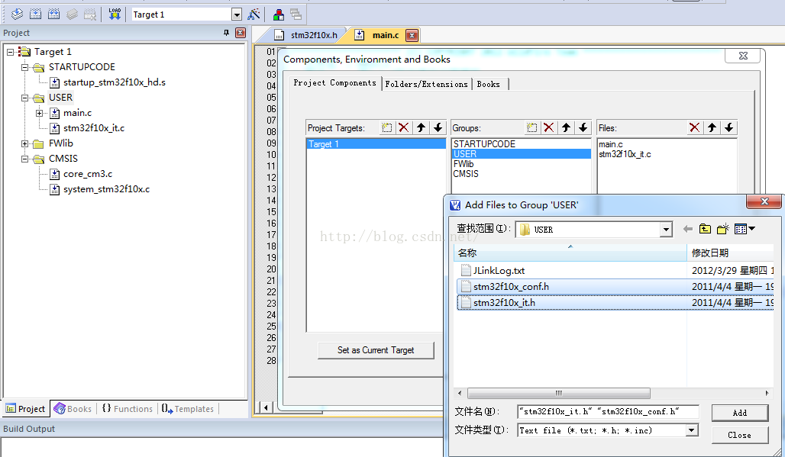The width and height of the screenshot is (785, 457).
Task: Click the Set as Current Target button
Action: 376,350
